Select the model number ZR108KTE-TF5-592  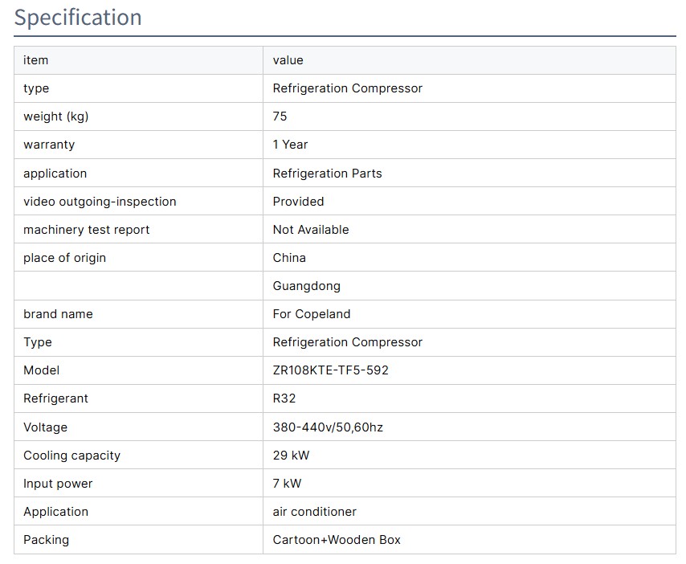coord(330,370)
